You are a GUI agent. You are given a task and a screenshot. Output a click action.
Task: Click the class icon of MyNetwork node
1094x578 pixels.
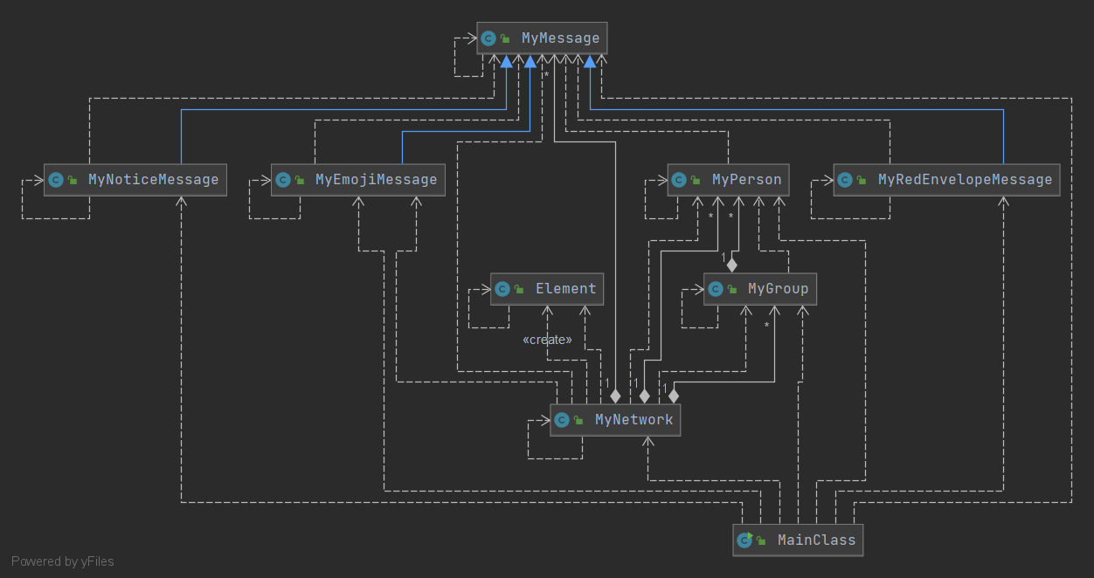pos(562,420)
